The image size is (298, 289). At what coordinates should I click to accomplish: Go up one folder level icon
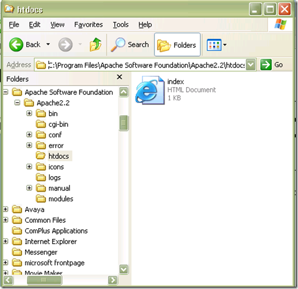click(95, 44)
